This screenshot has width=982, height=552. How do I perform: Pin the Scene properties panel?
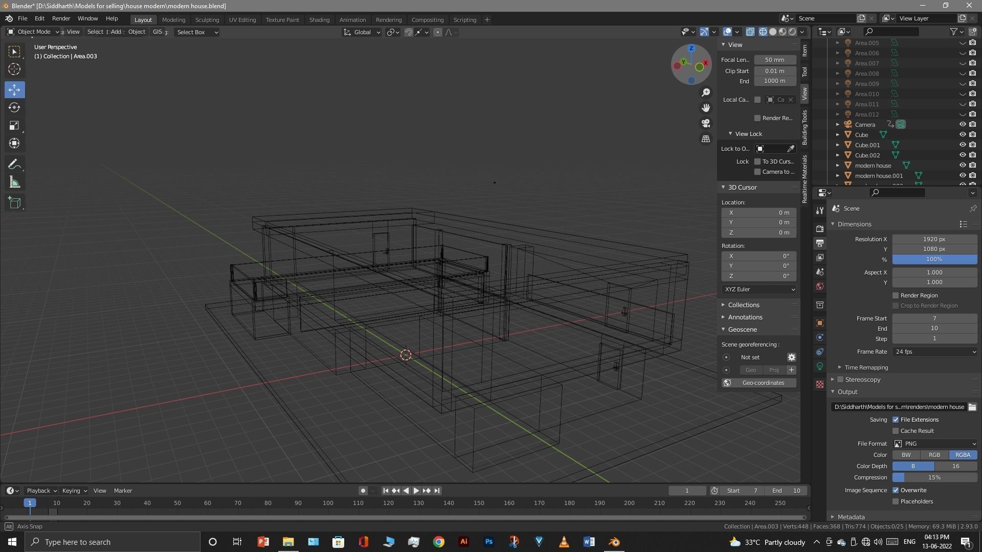[973, 209]
